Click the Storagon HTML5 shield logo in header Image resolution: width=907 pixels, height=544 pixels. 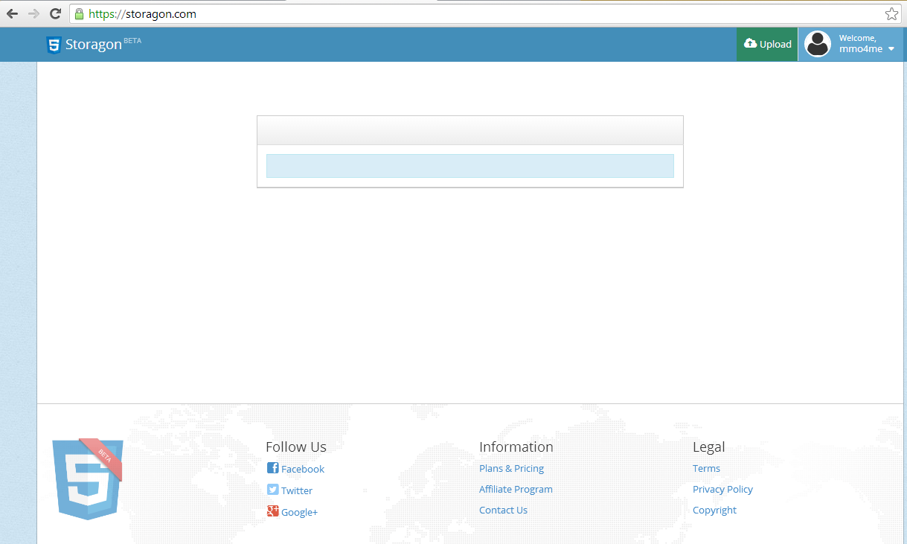click(x=54, y=45)
